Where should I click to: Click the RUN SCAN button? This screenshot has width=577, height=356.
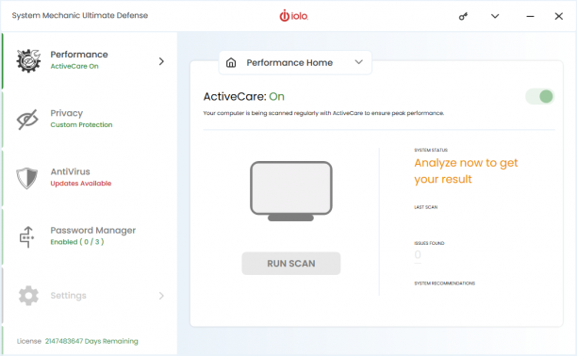pyautogui.click(x=291, y=264)
